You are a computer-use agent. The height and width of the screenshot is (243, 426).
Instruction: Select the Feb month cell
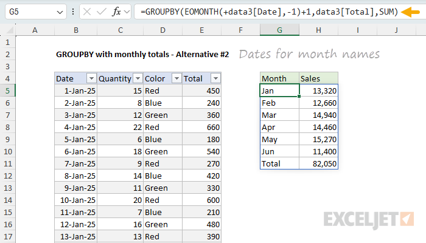pyautogui.click(x=279, y=103)
